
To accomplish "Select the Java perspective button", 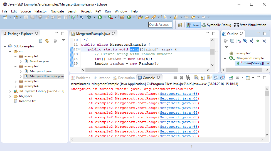I will [193, 25].
